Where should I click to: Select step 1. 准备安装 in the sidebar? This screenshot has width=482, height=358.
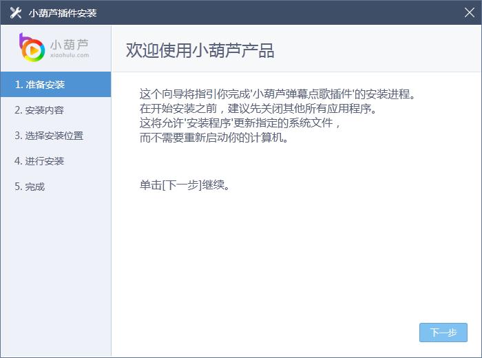pos(56,85)
